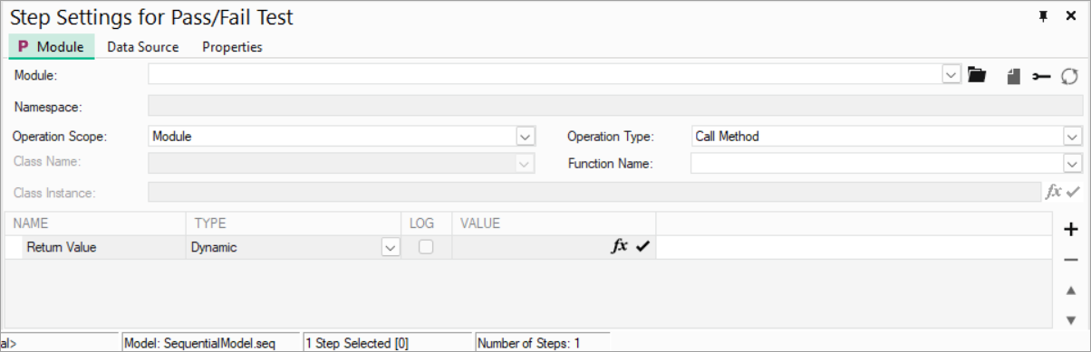
Task: Click the NAME column header
Action: coord(96,223)
